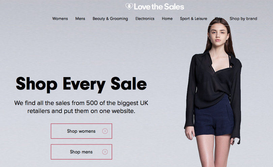Click the arrow circle in Shop womens
273x167 pixels.
click(105, 131)
